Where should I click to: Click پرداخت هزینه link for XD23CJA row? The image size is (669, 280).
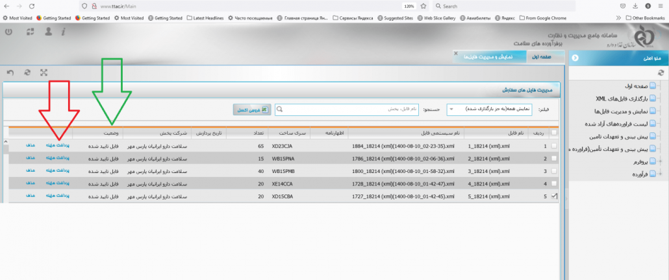58,146
